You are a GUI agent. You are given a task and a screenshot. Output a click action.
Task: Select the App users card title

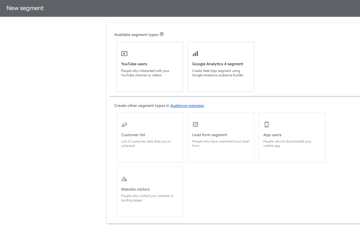[272, 135]
